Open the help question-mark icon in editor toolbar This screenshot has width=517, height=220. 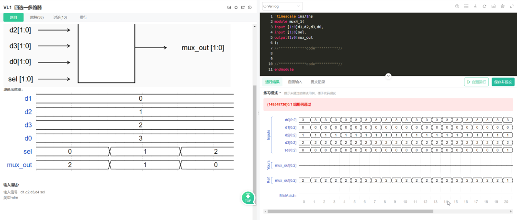(457, 6)
